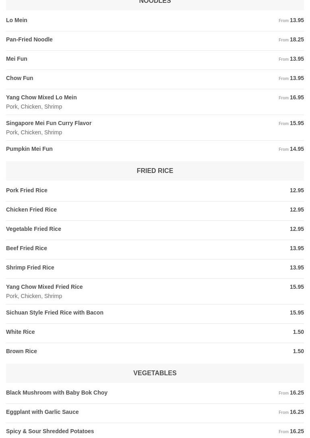Choose the Mei Fun noodle item
Viewport: 310px width, 438px height.
tap(17, 59)
